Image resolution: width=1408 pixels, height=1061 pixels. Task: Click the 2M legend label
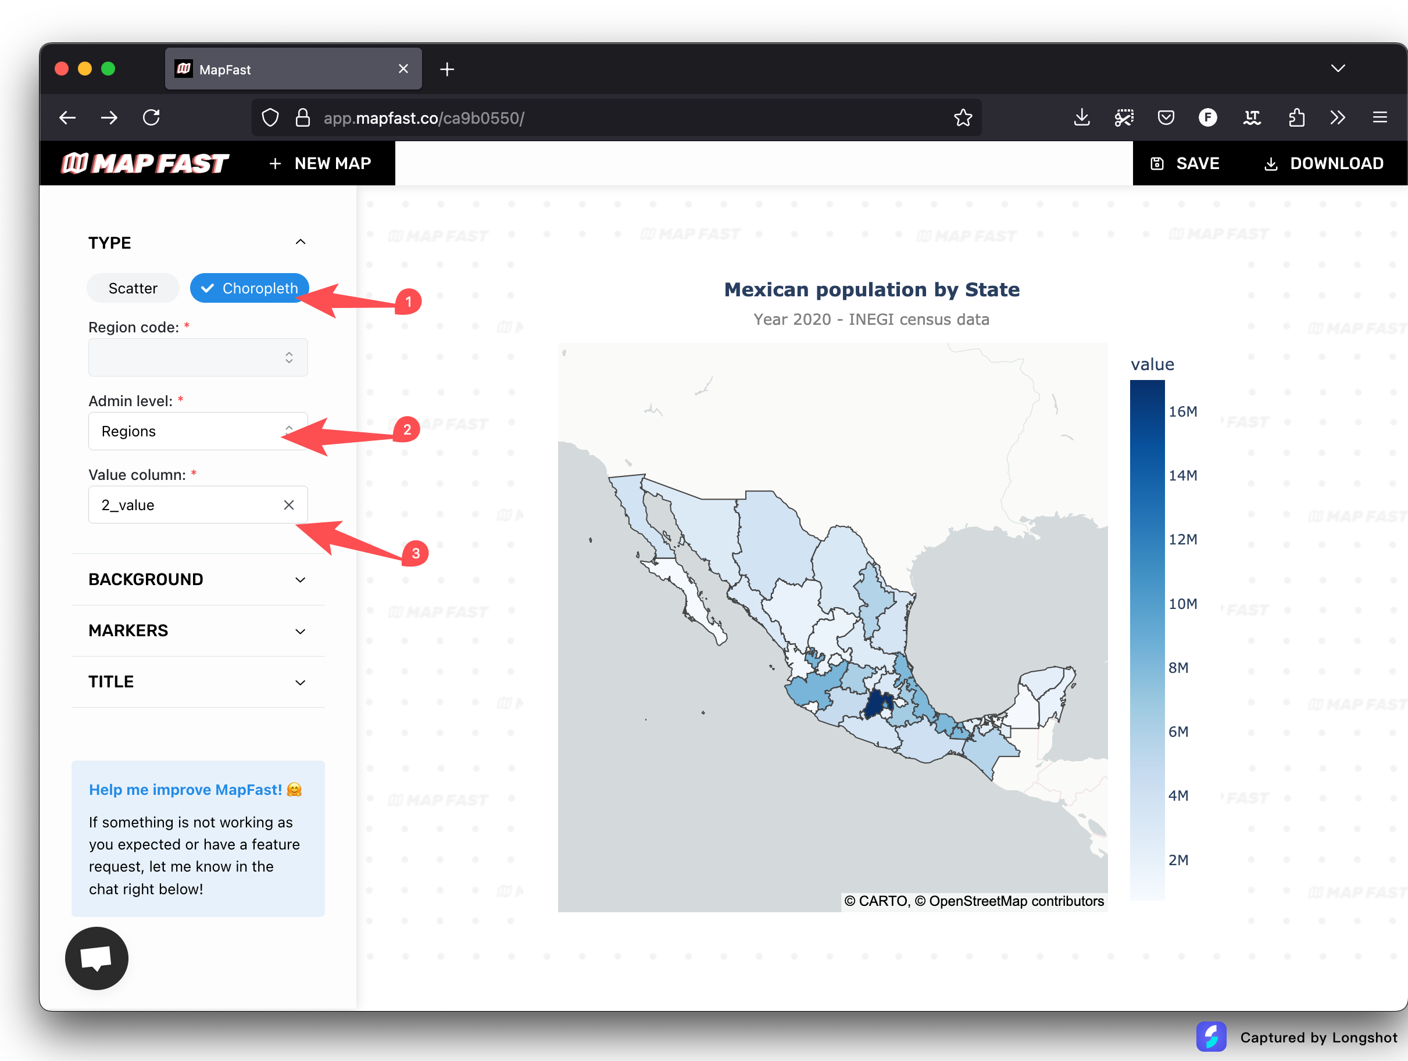(x=1178, y=860)
